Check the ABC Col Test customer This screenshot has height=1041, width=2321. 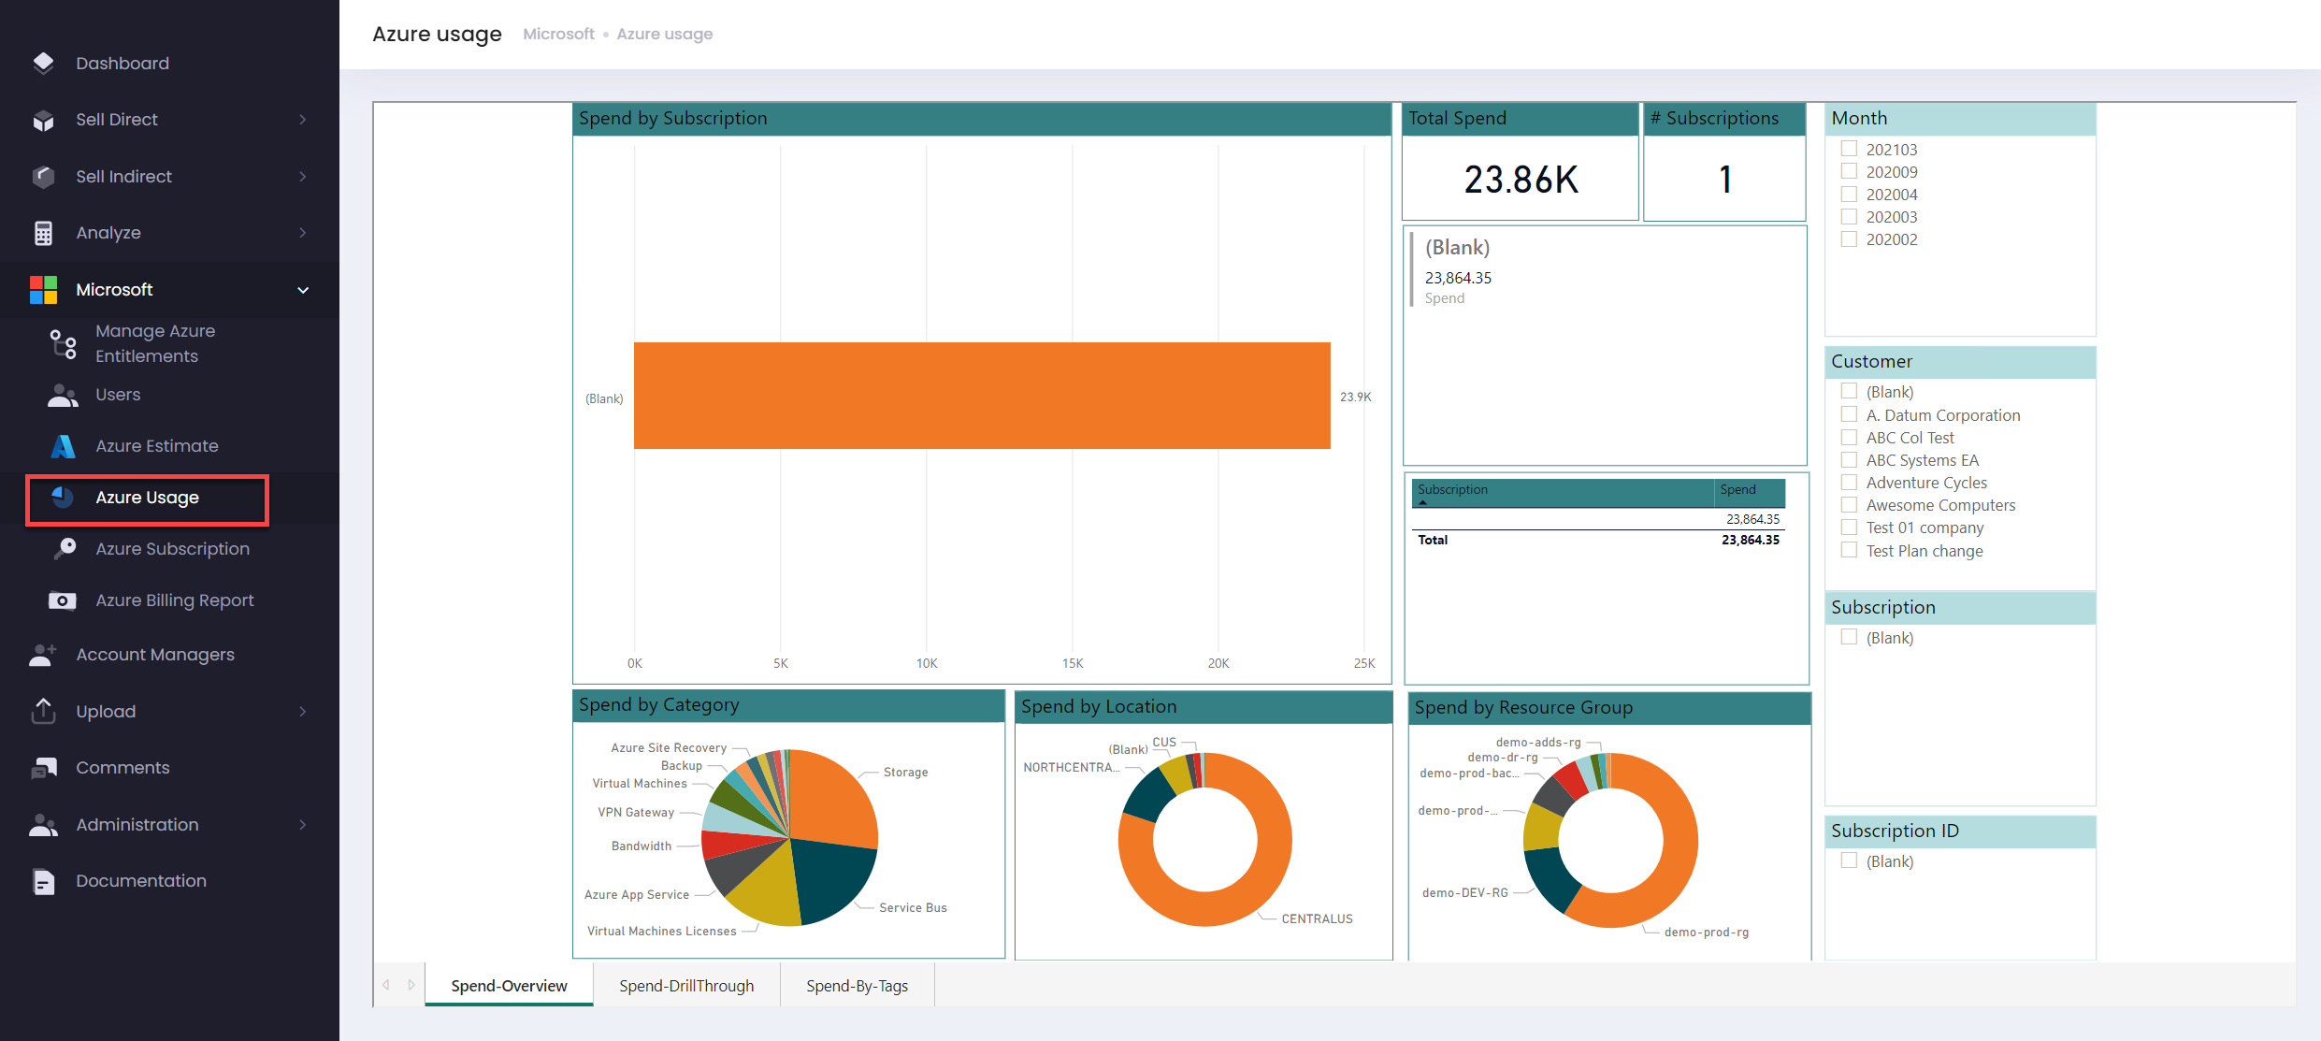[x=1849, y=437]
